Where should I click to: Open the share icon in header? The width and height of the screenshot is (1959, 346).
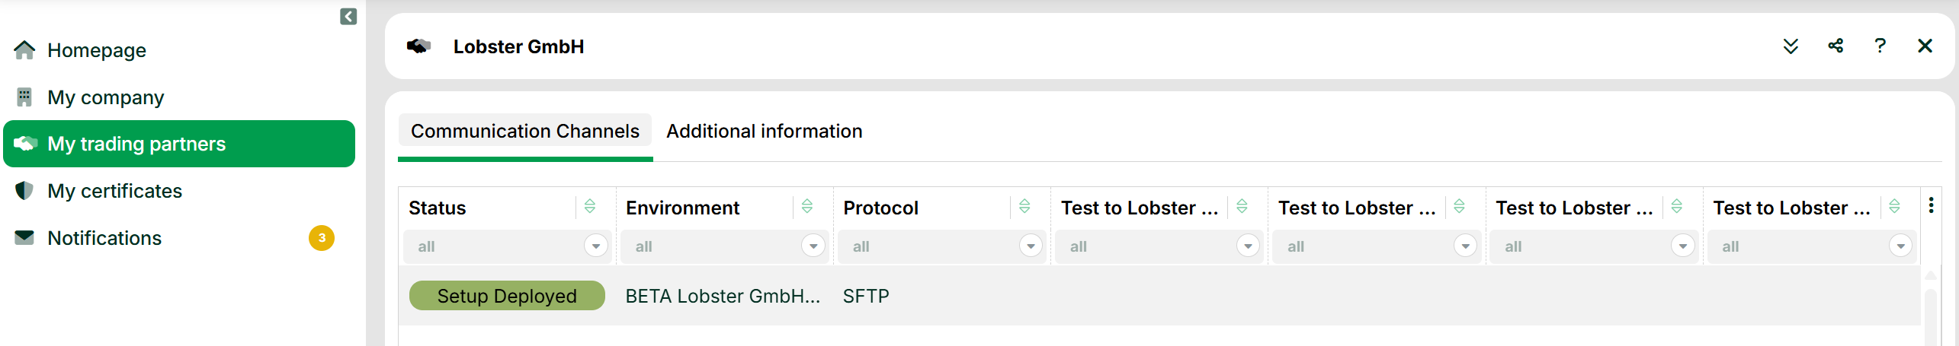click(x=1836, y=46)
